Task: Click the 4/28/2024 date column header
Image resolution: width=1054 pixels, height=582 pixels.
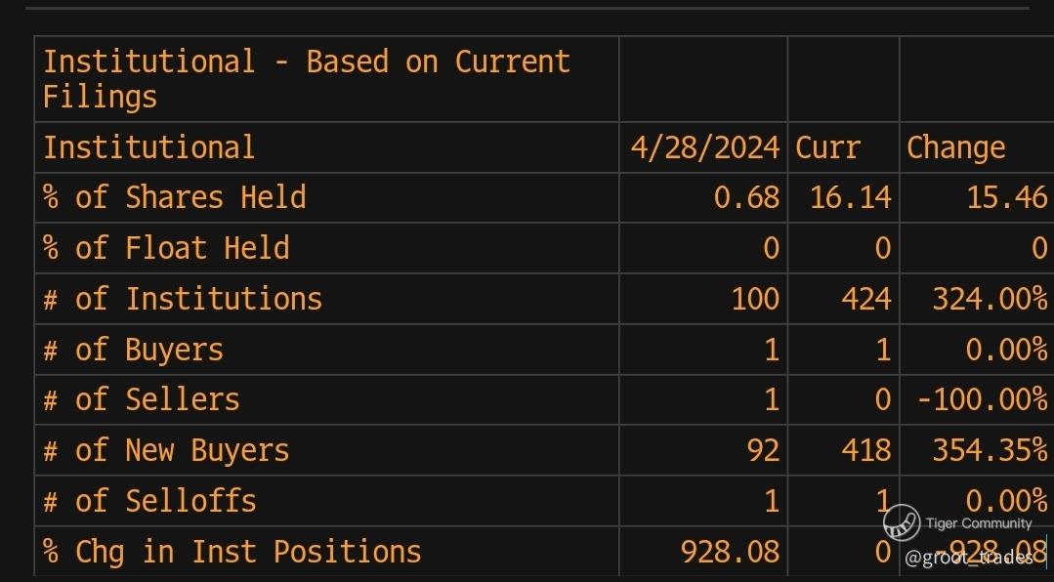Action: point(705,147)
